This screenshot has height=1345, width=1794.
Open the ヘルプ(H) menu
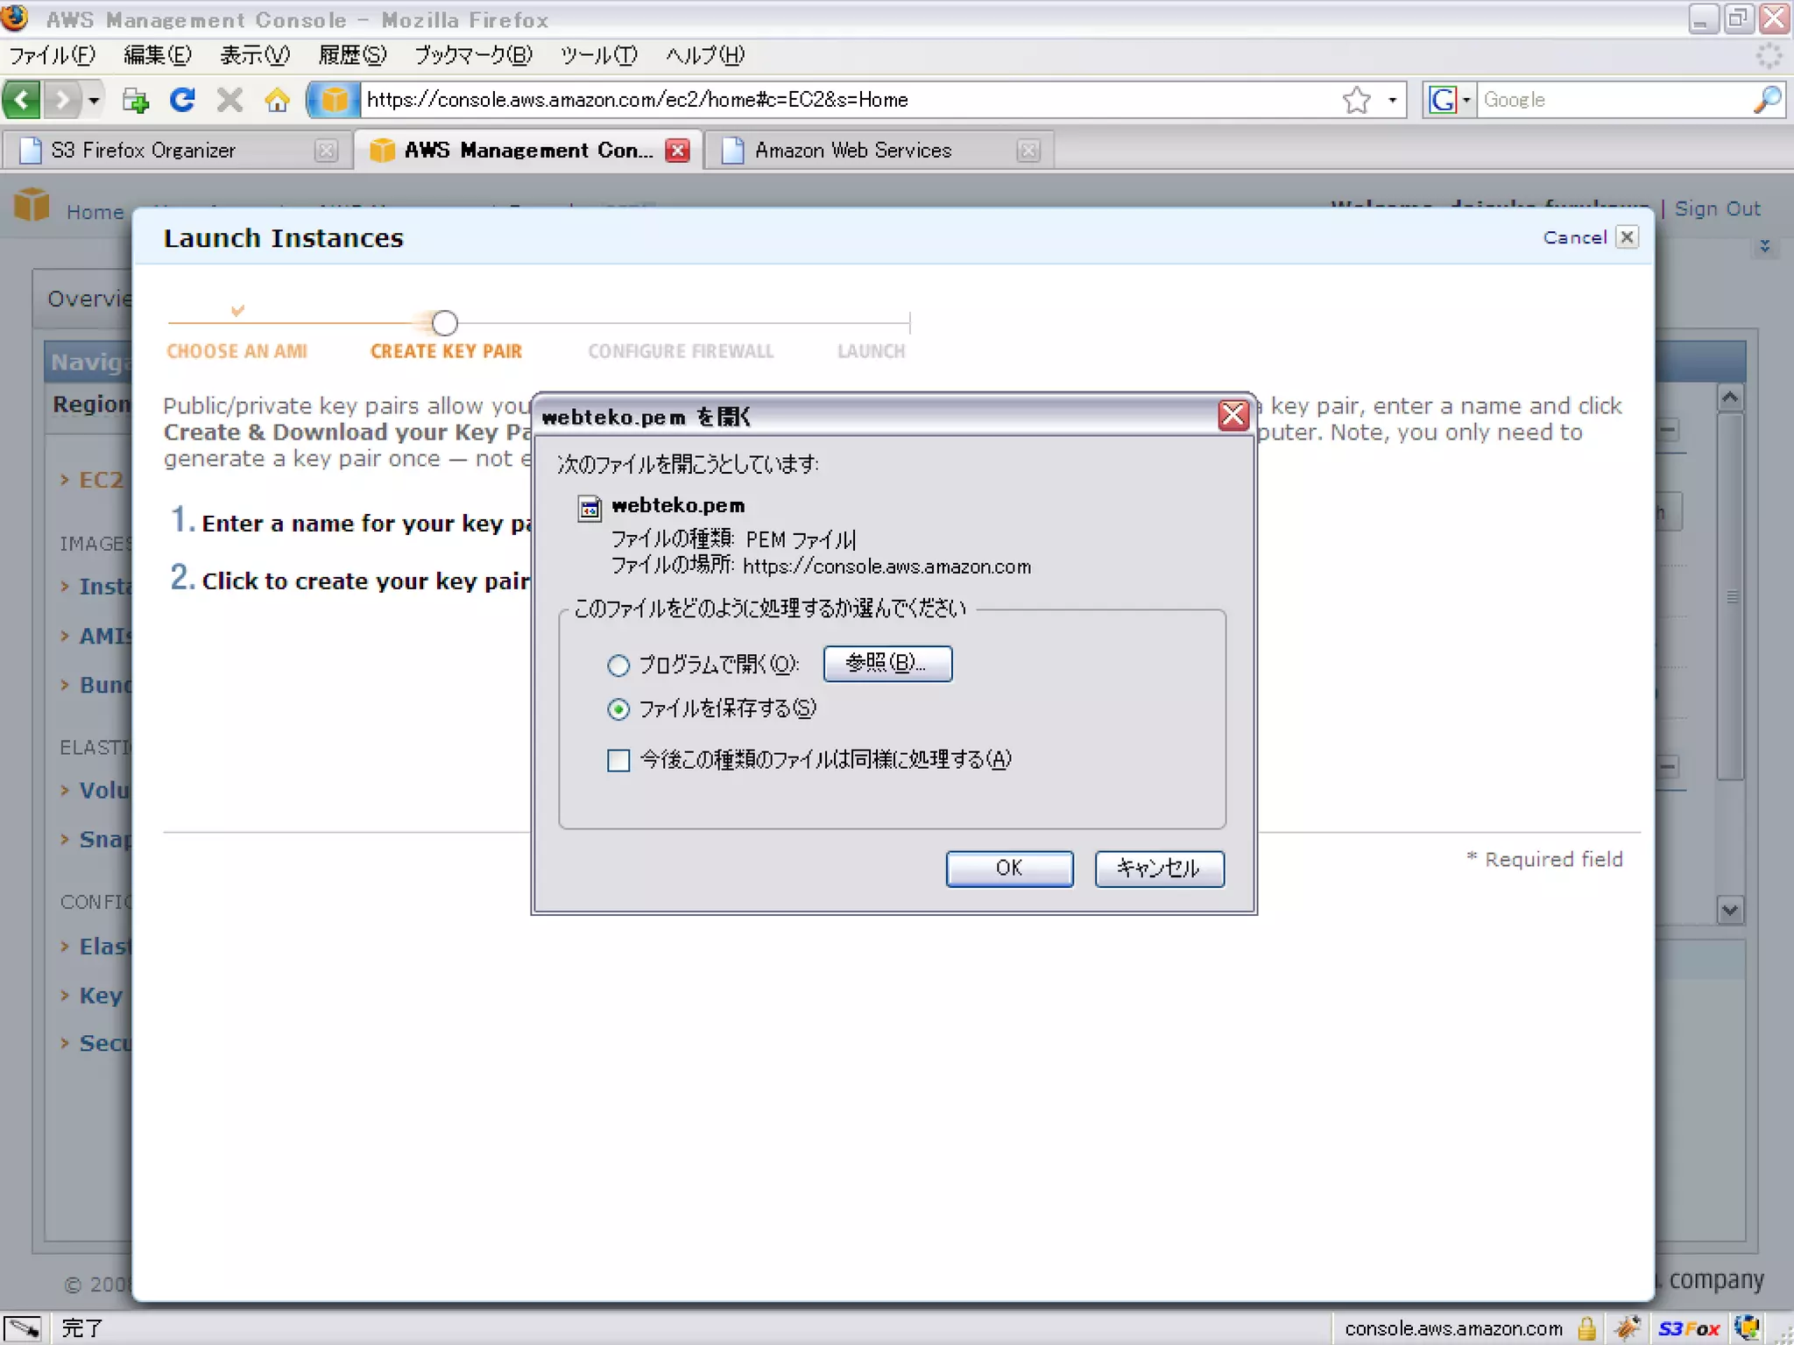705,55
